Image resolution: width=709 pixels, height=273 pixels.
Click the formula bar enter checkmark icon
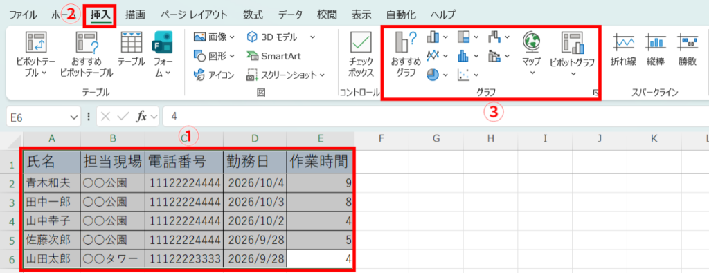click(x=123, y=116)
